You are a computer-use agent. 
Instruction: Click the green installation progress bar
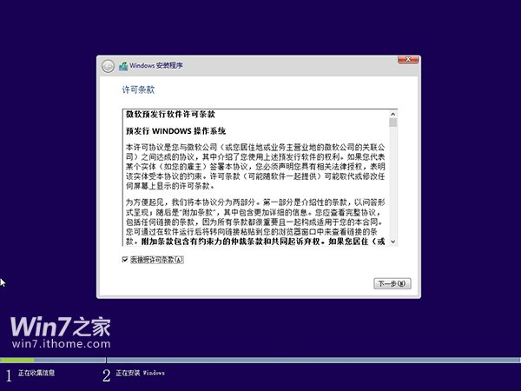[x=17, y=360]
